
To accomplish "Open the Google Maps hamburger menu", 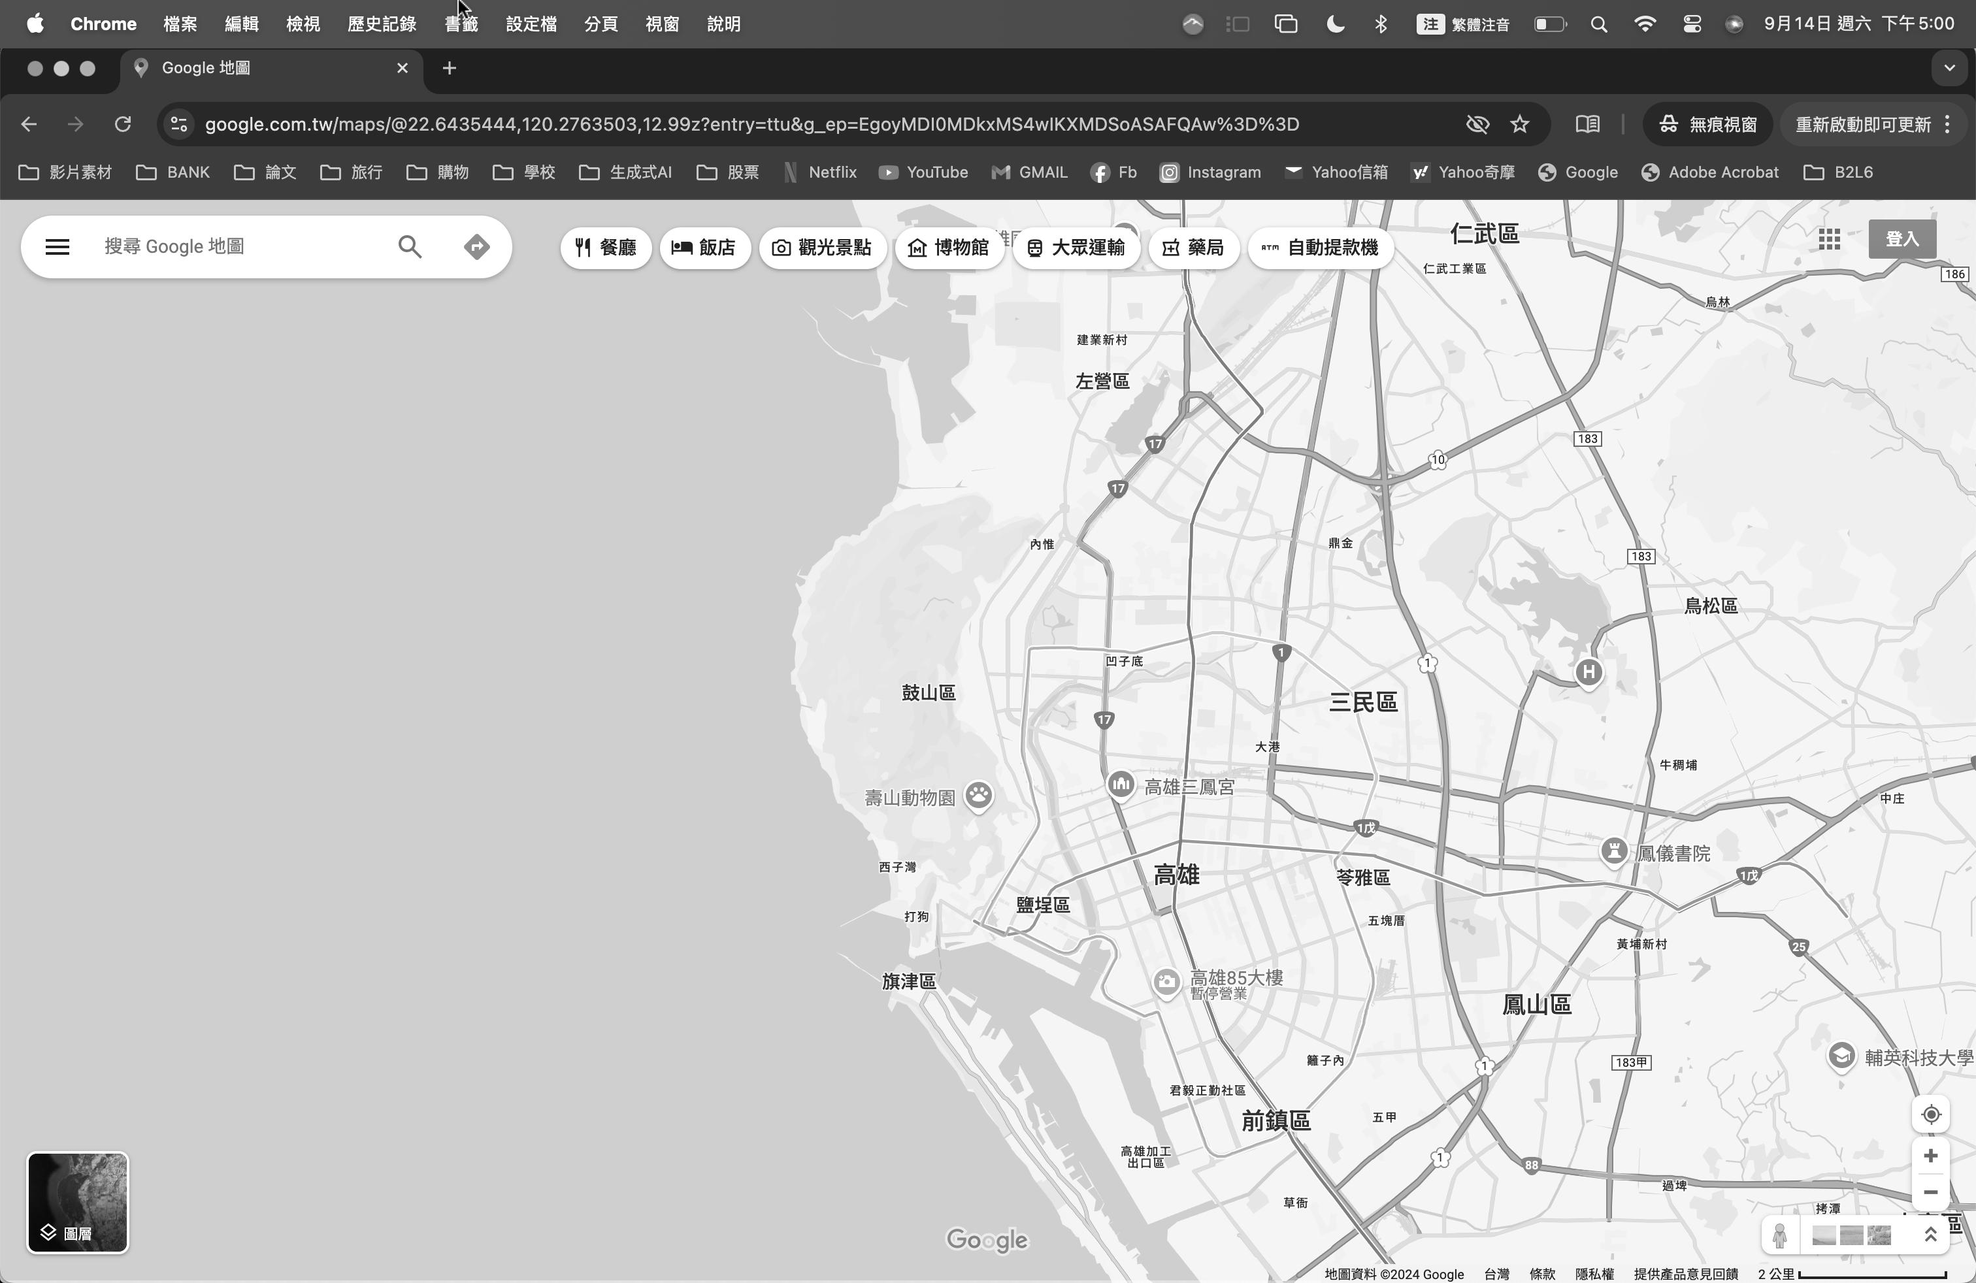I will pos(58,246).
